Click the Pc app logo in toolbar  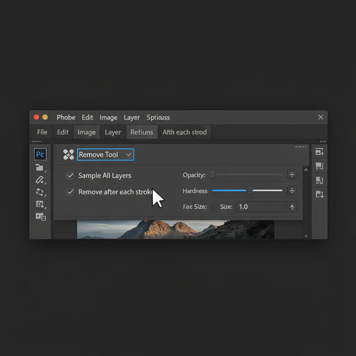pyautogui.click(x=40, y=154)
